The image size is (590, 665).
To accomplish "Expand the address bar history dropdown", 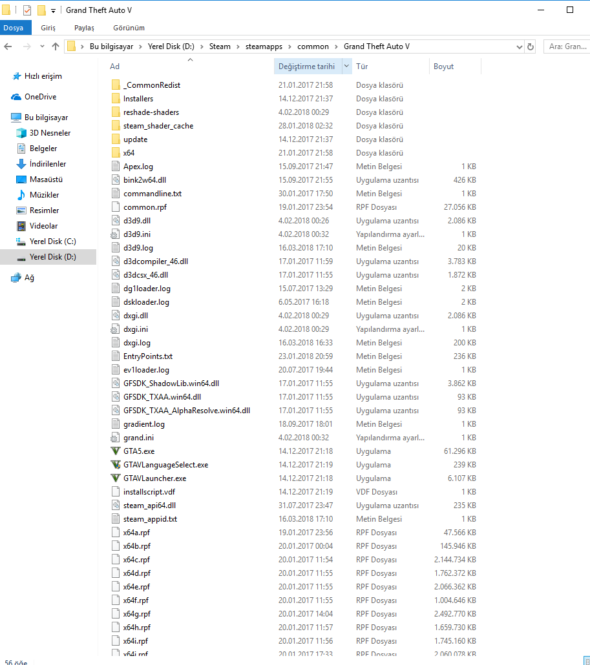I will tap(519, 46).
